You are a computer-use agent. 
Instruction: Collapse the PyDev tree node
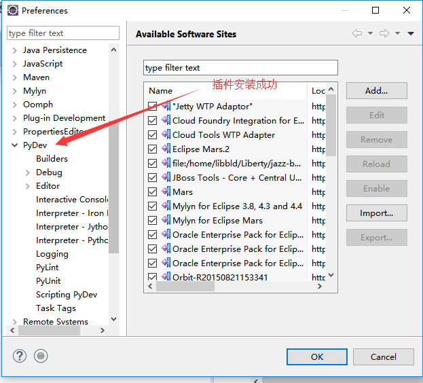(x=15, y=145)
